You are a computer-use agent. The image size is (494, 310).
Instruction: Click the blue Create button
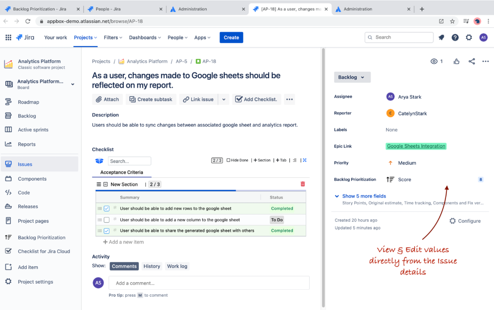[x=231, y=38]
